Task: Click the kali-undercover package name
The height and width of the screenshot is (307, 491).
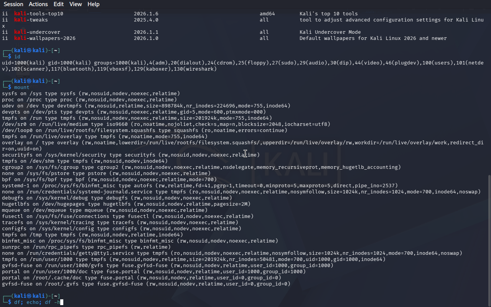Action: [x=37, y=32]
